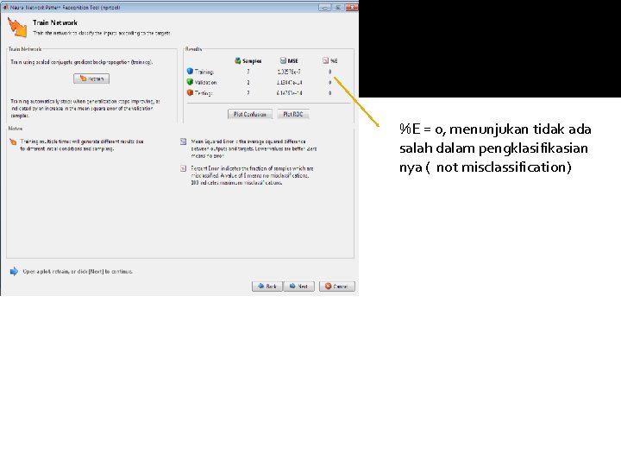The width and height of the screenshot is (621, 466).
Task: Click the Training MSE value
Action: click(x=289, y=72)
